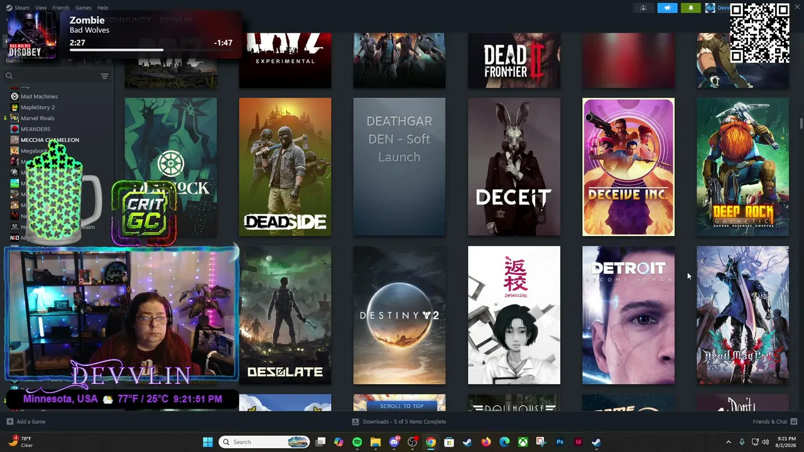The height and width of the screenshot is (452, 804).
Task: Open the Windows Start menu
Action: click(208, 442)
